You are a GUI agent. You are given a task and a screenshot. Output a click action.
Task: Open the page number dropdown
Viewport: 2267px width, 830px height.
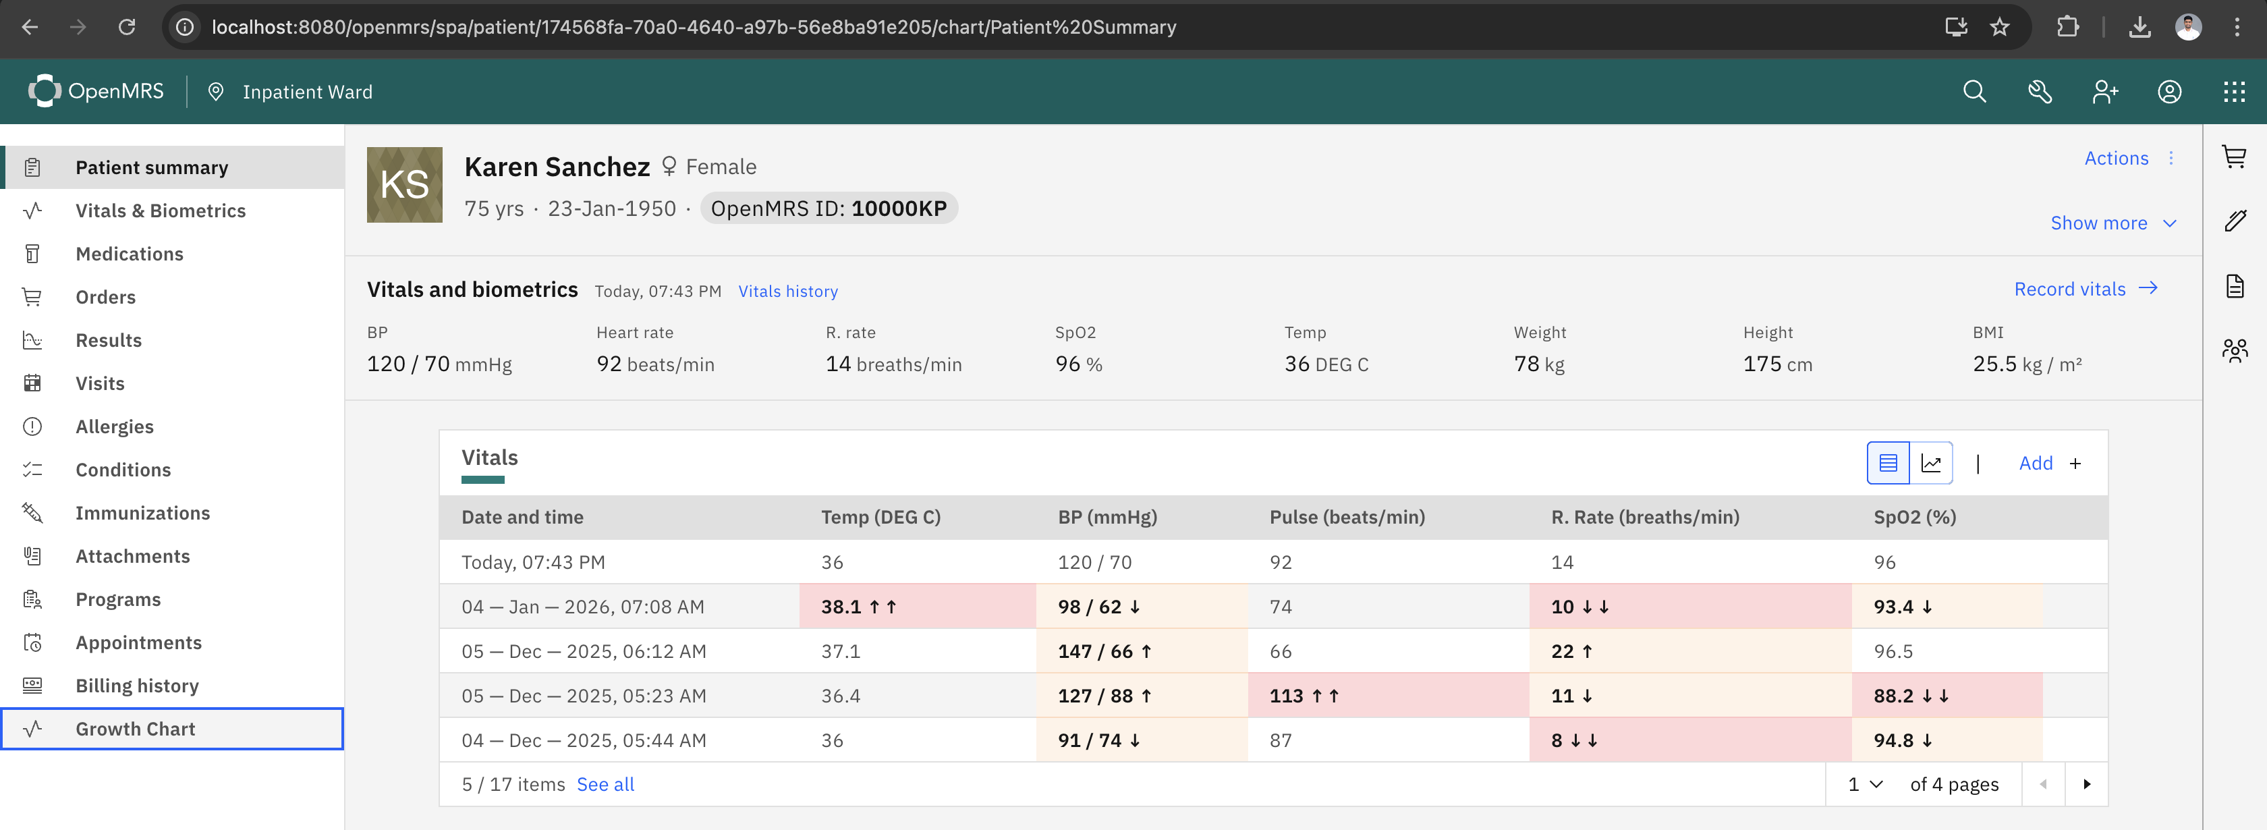(x=1862, y=783)
